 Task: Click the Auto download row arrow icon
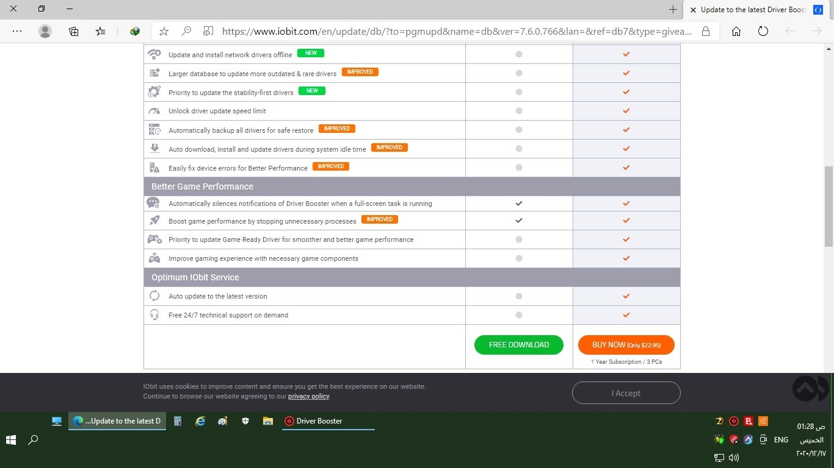[x=154, y=149]
